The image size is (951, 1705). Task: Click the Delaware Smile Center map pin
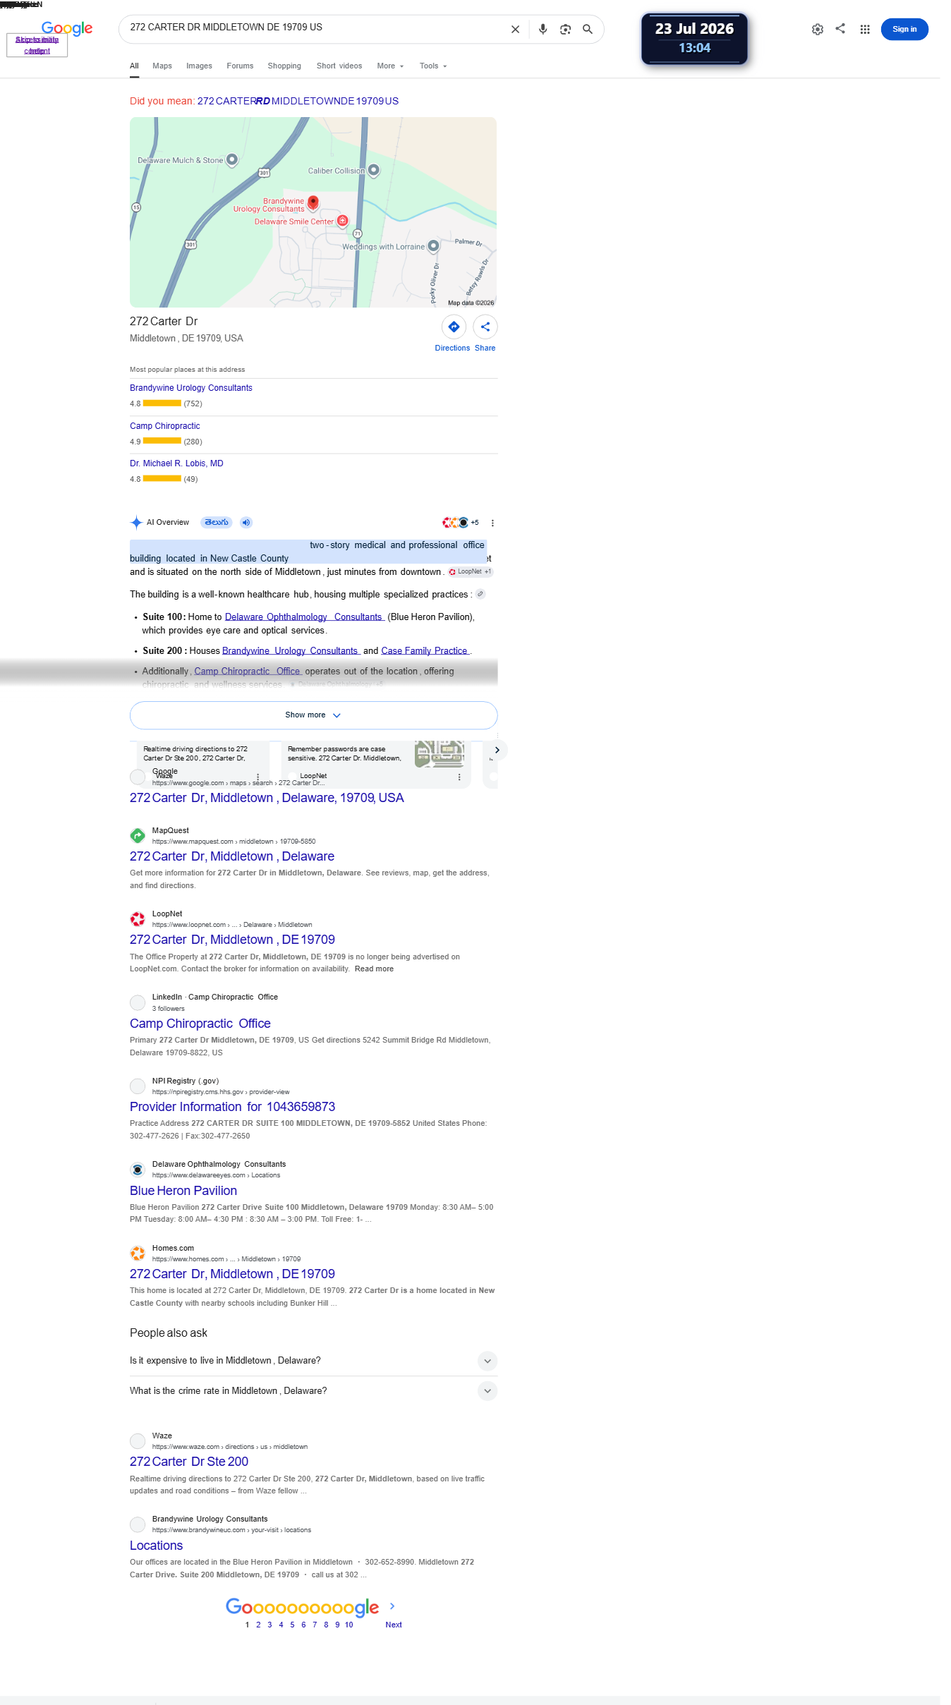(x=343, y=221)
